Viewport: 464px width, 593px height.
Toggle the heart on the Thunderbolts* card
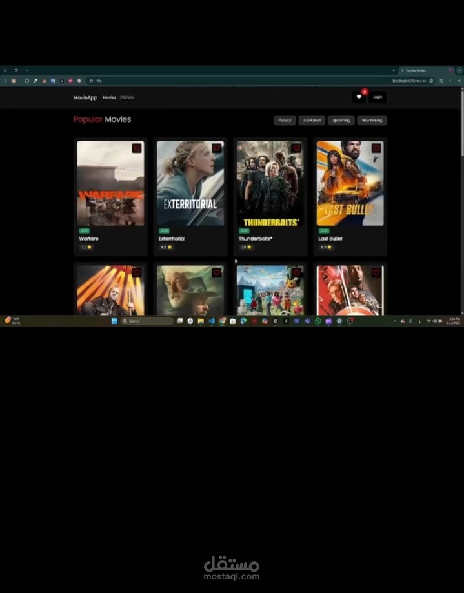click(x=296, y=148)
